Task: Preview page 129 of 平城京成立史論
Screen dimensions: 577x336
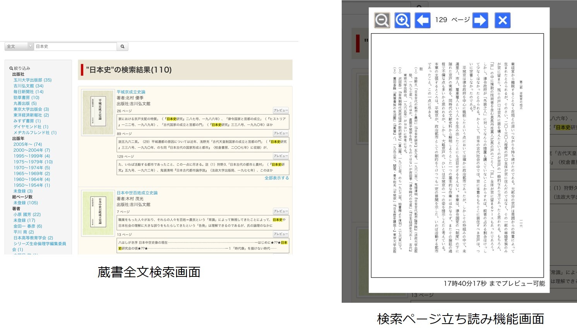Action: pos(281,156)
